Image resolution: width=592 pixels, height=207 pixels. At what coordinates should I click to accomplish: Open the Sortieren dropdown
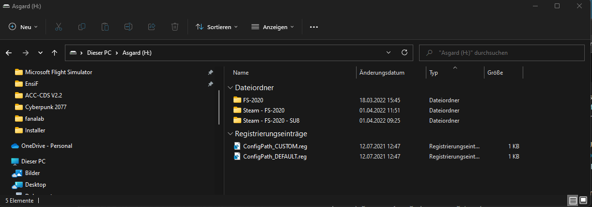click(217, 27)
